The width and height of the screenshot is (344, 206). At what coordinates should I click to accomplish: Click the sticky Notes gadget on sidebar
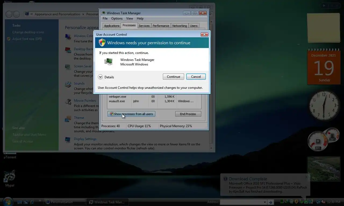pyautogui.click(x=324, y=28)
